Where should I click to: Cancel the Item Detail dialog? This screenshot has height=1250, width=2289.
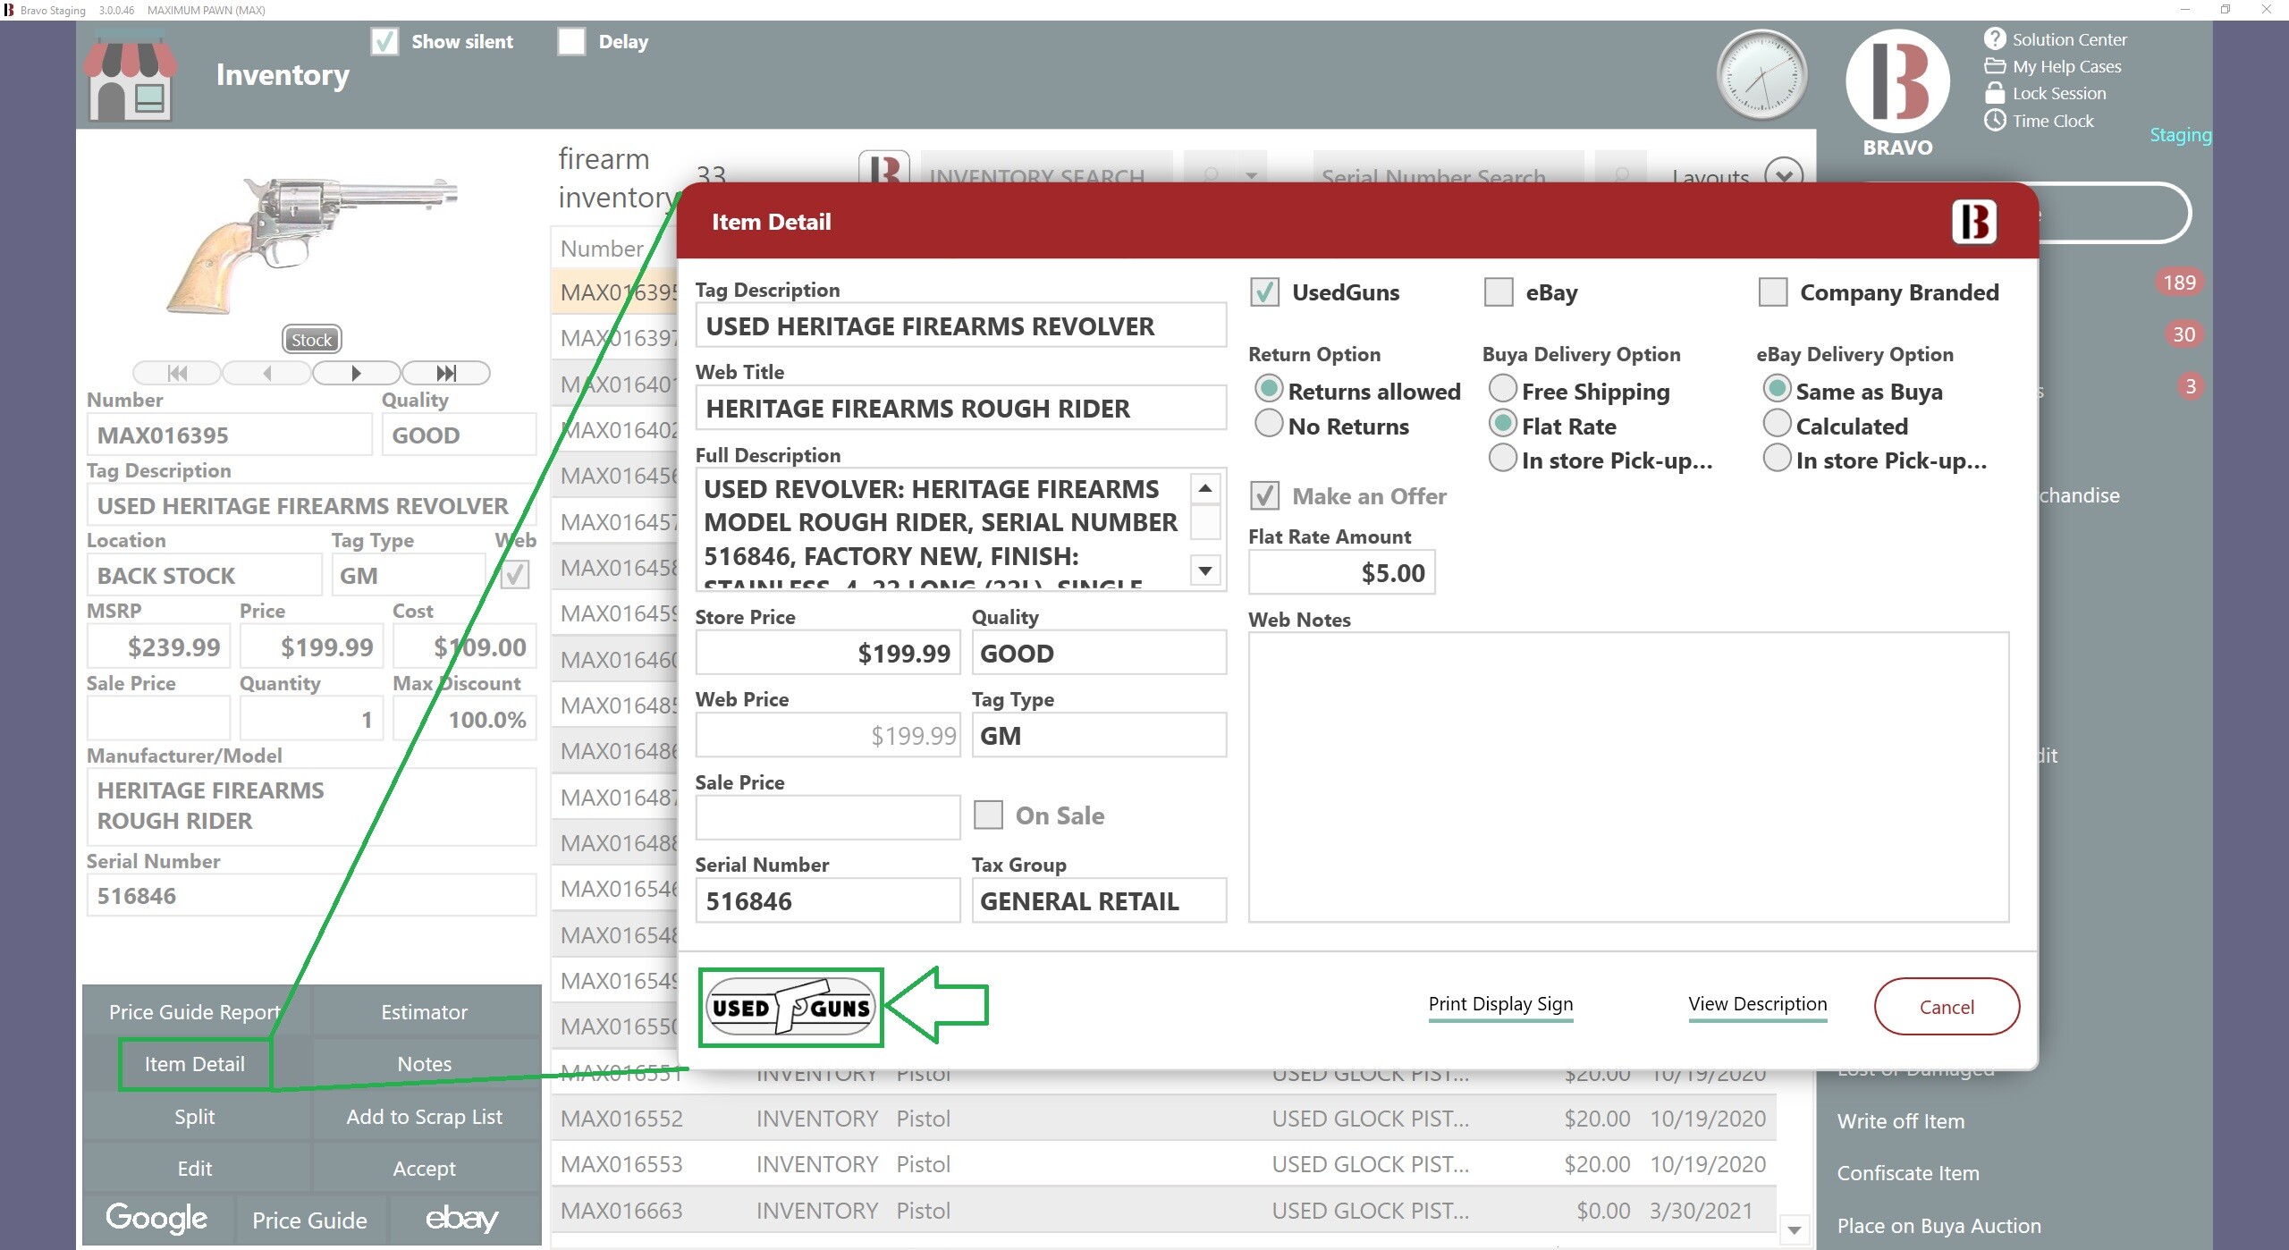[x=1947, y=1006]
